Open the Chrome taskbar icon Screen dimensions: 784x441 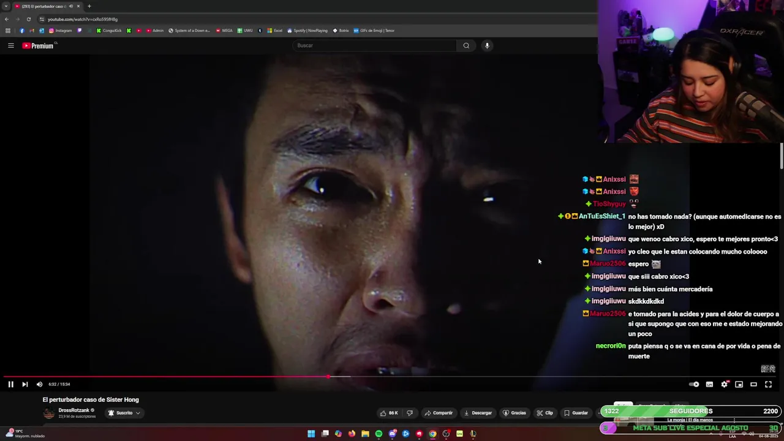coord(432,434)
